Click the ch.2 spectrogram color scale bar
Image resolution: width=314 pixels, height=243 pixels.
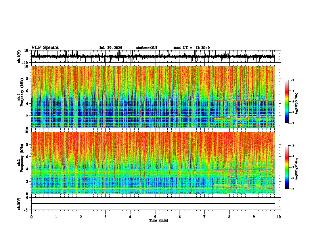click(287, 167)
